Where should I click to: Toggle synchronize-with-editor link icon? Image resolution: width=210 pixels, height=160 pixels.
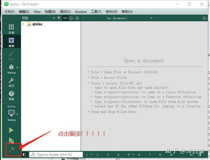point(65,18)
